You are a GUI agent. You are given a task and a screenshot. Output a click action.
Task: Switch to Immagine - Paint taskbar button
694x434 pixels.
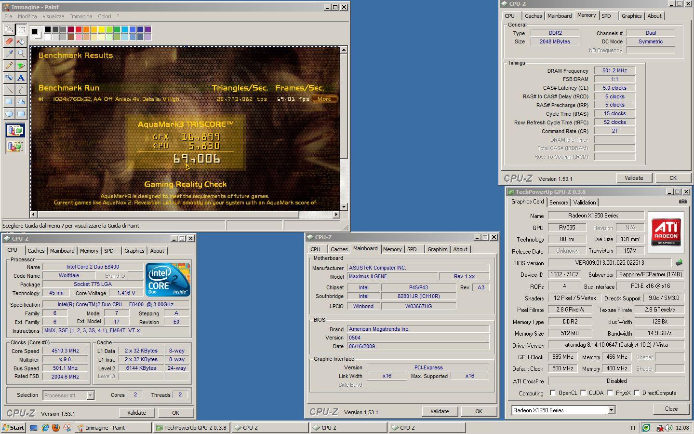pos(113,428)
